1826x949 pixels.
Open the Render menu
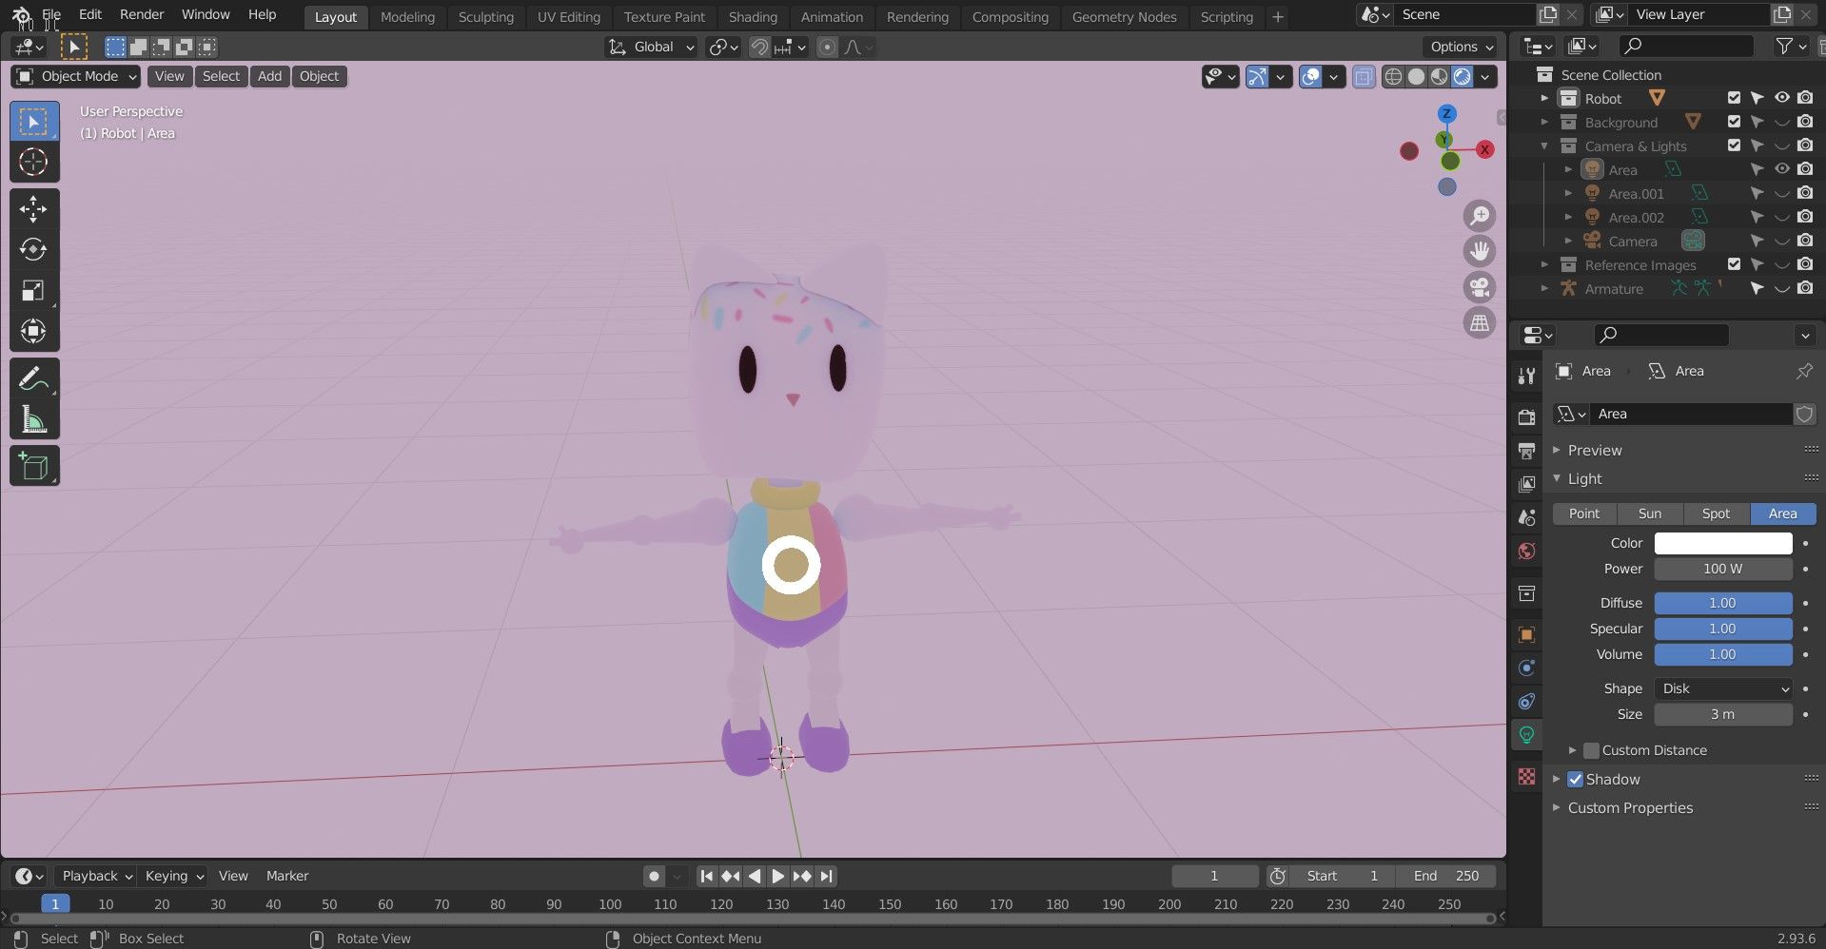(x=142, y=14)
